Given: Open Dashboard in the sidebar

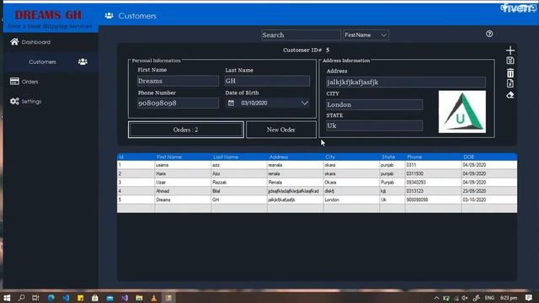Looking at the screenshot, I should coord(35,42).
